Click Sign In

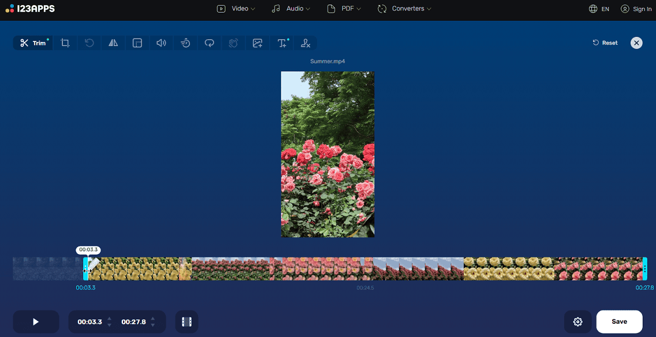point(636,9)
